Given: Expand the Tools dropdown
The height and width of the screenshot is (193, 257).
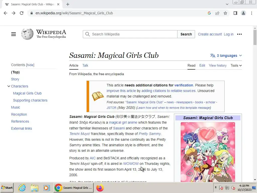Looking at the screenshot, I should [x=236, y=66].
